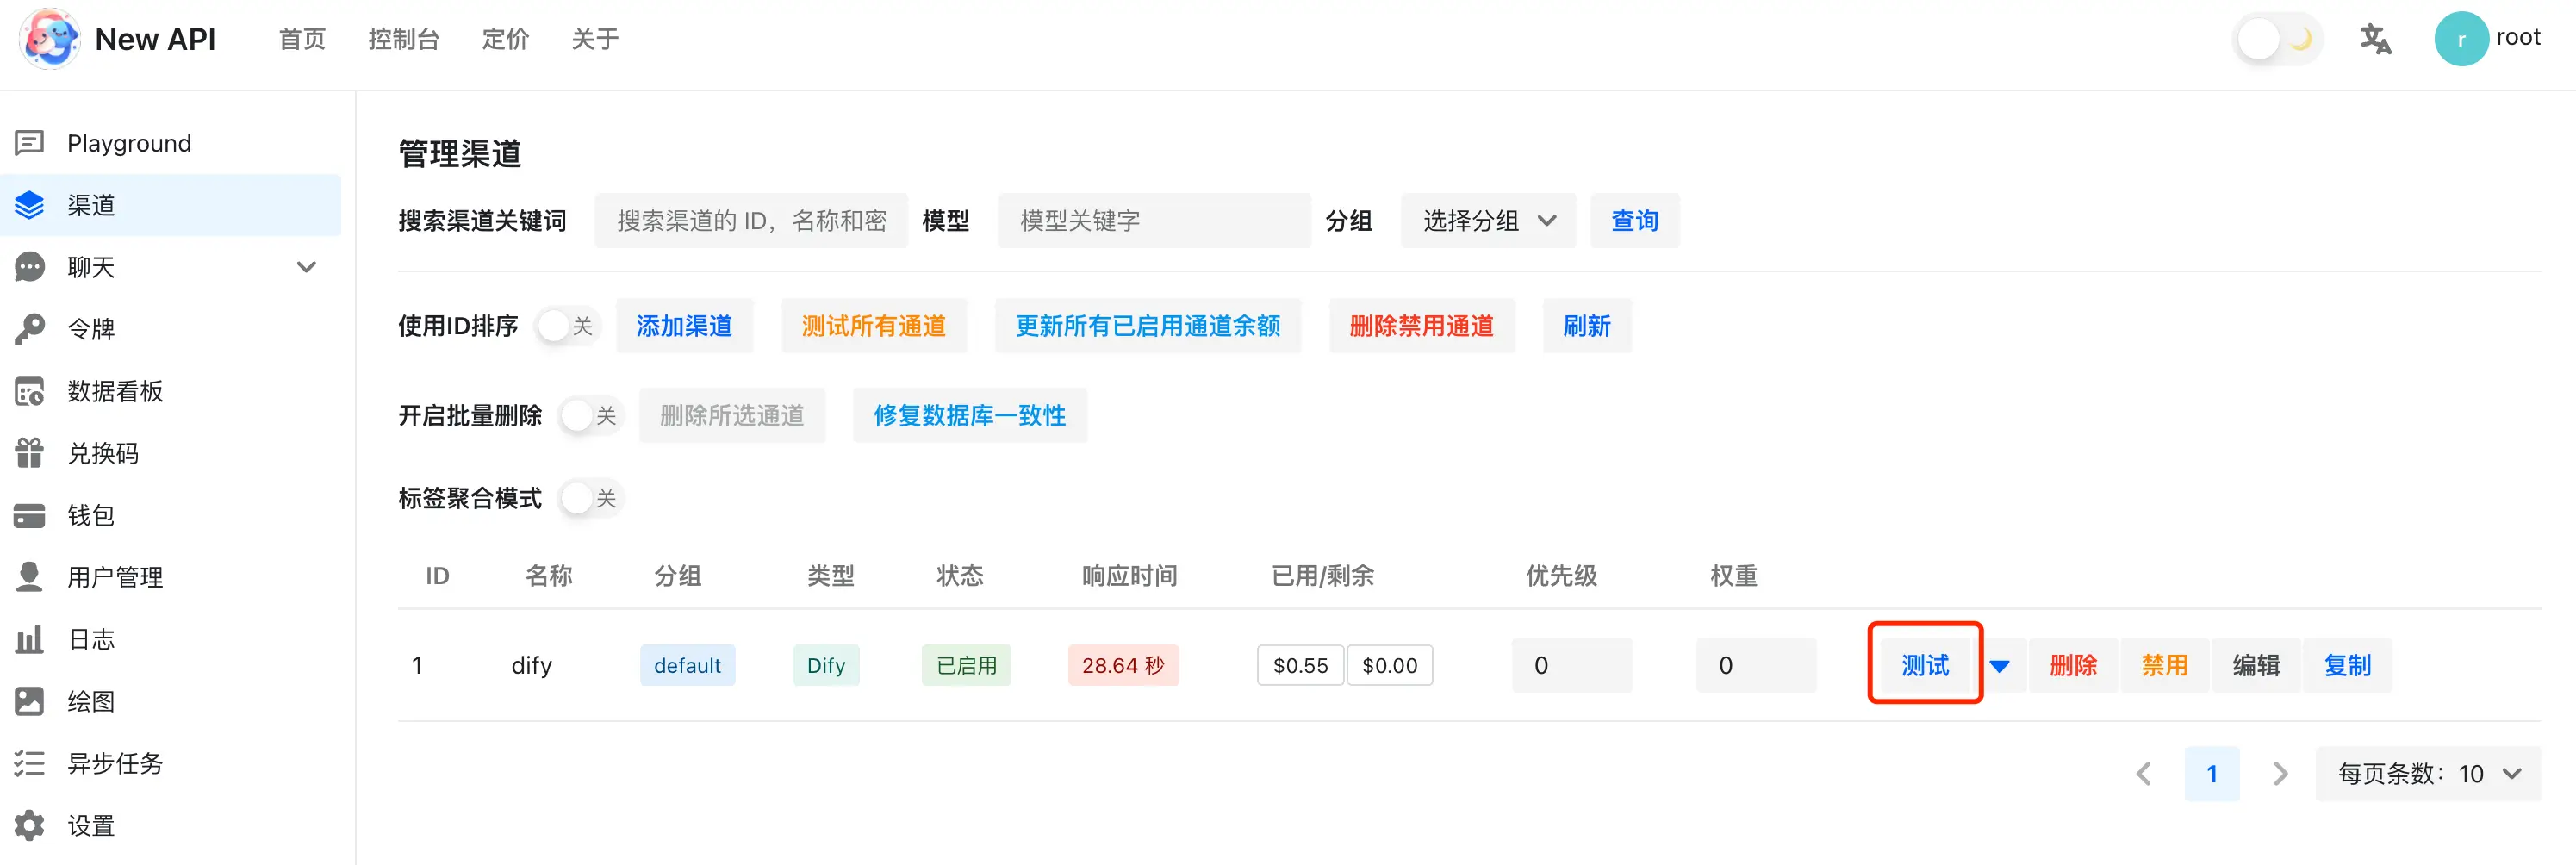Viewport: 2576px width, 865px height.
Task: Click 测试所有通道 button
Action: 874,326
